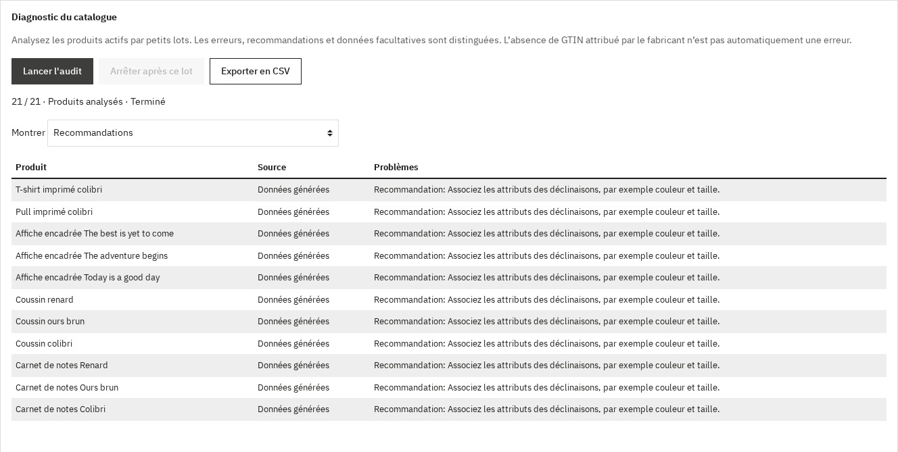The width and height of the screenshot is (898, 452).
Task: Click the 21 / 21 Produits analysés status text
Action: pyautogui.click(x=89, y=101)
